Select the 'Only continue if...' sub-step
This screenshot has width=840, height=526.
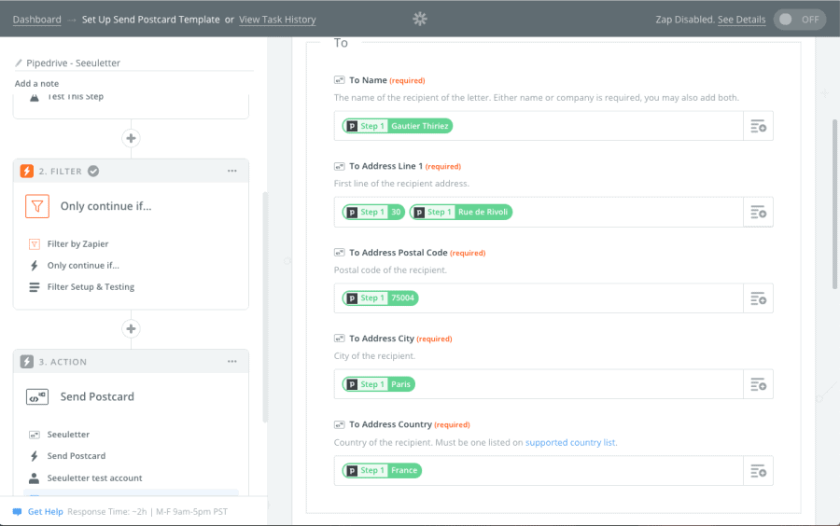pos(83,266)
